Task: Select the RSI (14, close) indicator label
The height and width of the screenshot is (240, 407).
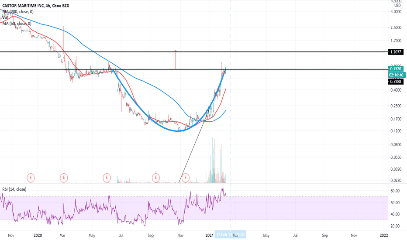Action: [14, 189]
